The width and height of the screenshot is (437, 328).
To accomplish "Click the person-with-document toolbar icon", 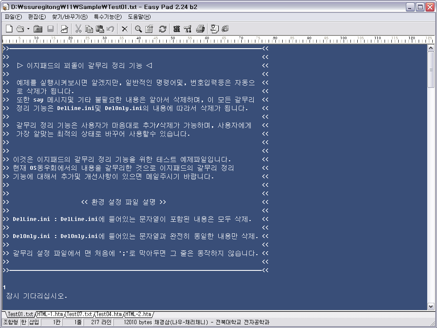I will coord(214,29).
